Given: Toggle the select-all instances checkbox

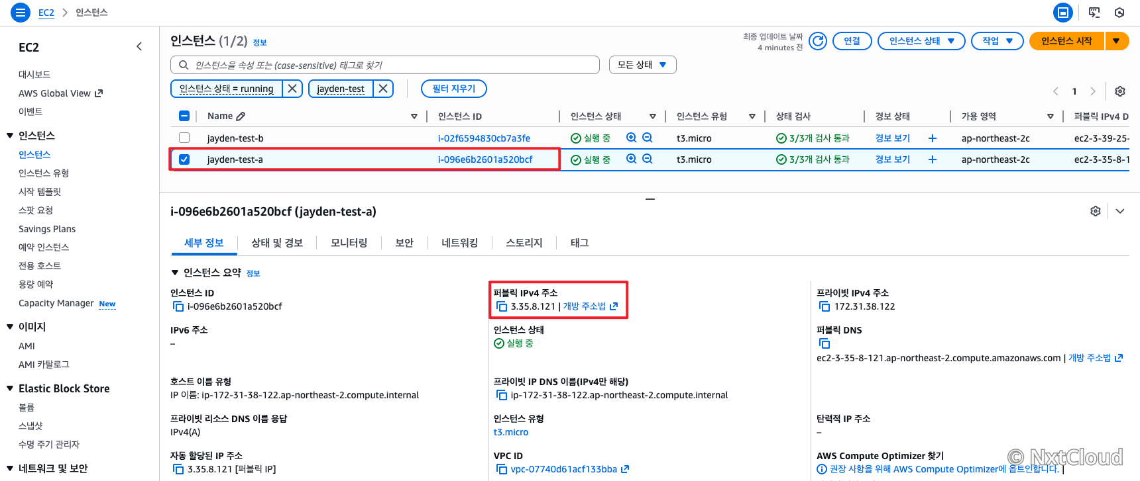Looking at the screenshot, I should [x=184, y=116].
